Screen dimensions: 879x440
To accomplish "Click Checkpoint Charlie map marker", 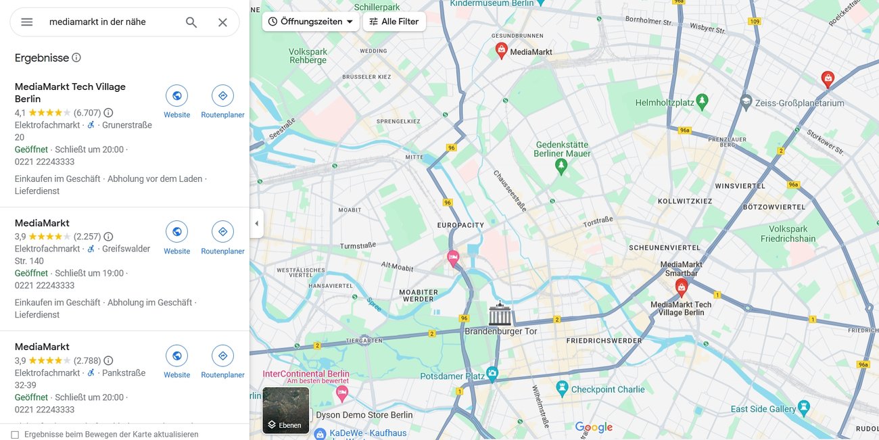I will [x=562, y=389].
